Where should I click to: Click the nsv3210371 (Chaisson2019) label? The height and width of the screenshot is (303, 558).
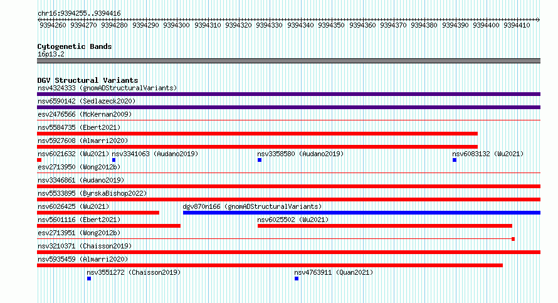(85, 246)
